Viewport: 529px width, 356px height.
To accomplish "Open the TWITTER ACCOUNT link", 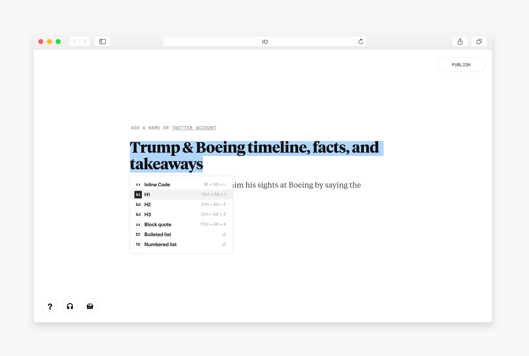I will point(194,128).
